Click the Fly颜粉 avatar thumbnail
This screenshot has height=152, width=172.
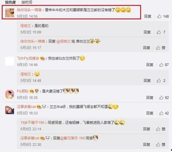click(10, 94)
